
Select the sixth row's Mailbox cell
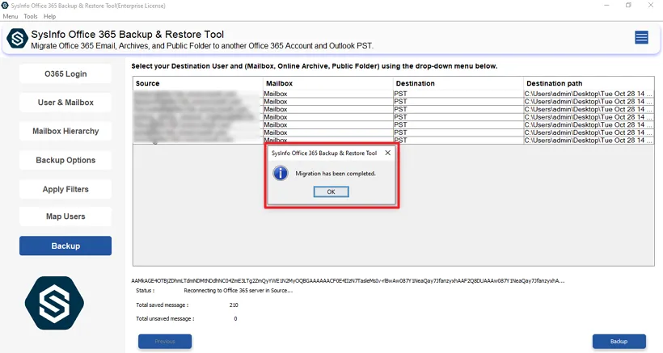(327, 132)
